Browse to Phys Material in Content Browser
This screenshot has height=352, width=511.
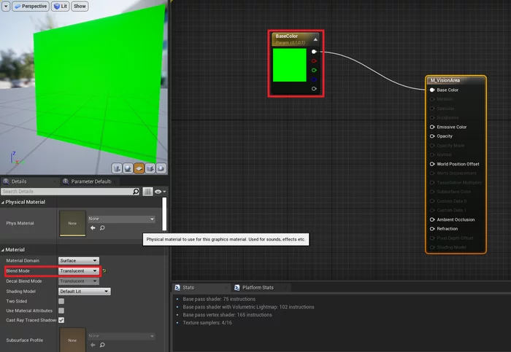[102, 228]
